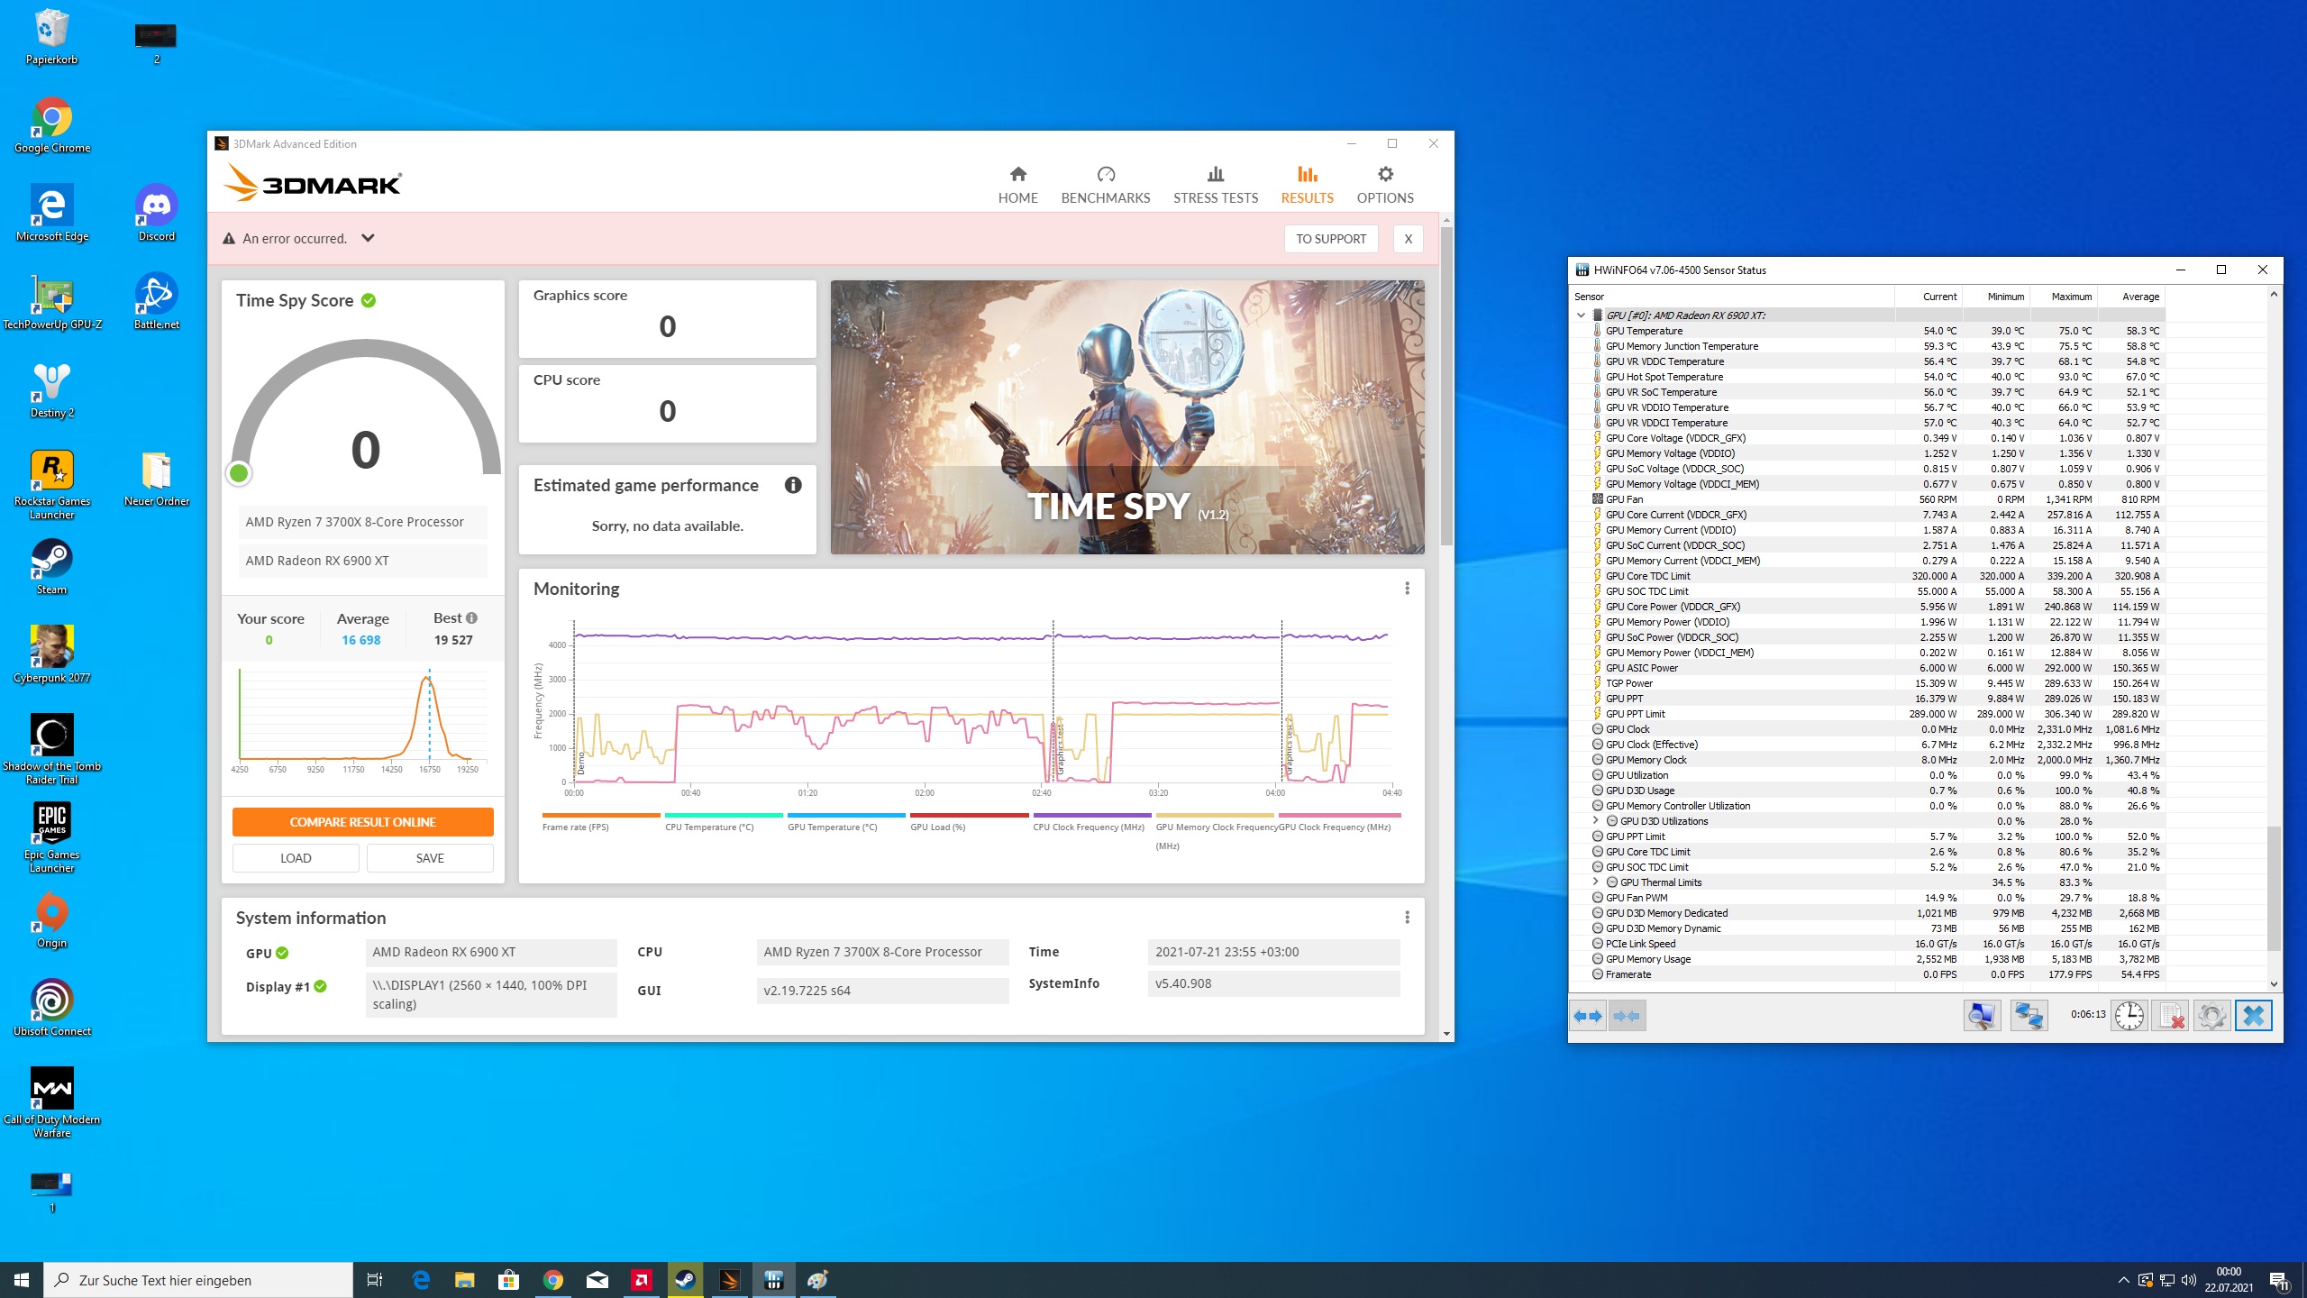This screenshot has width=2307, height=1298.
Task: Open the STRESS TESTS tab
Action: click(x=1215, y=184)
